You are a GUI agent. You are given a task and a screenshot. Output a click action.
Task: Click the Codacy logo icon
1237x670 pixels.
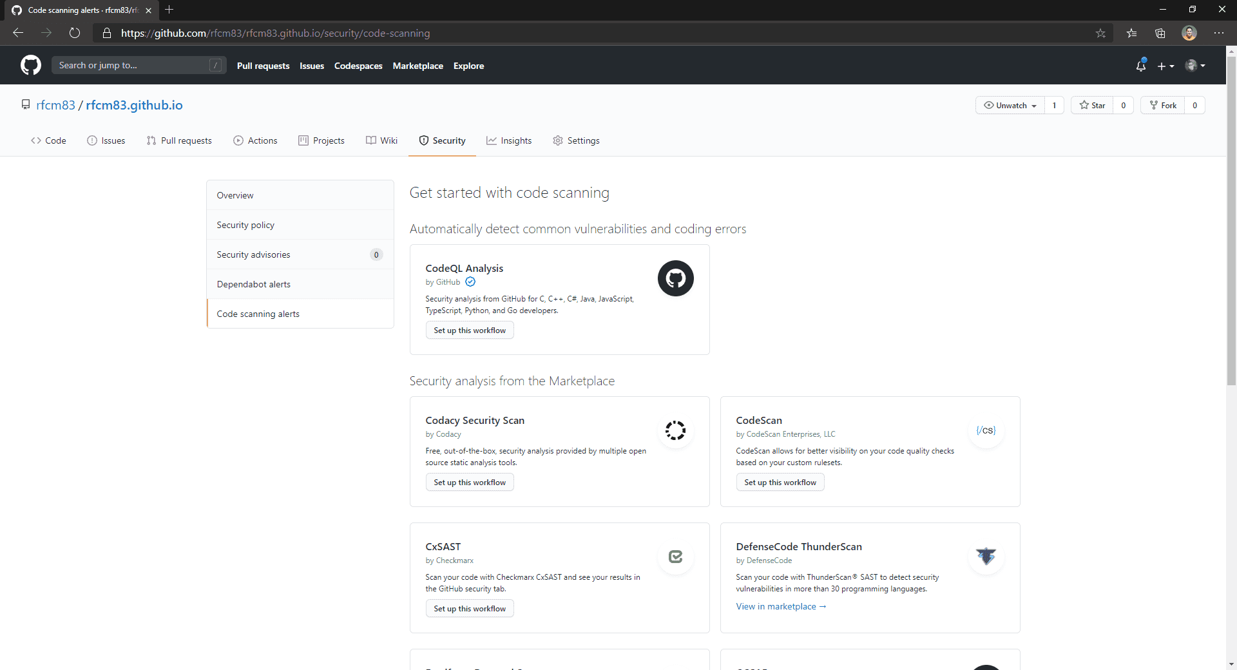tap(675, 430)
